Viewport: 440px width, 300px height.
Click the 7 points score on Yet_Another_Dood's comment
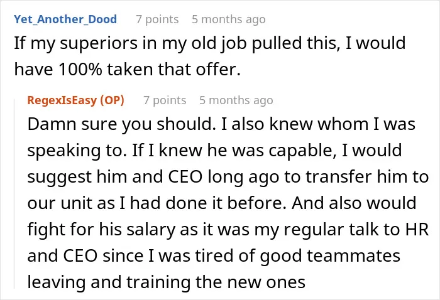[157, 19]
